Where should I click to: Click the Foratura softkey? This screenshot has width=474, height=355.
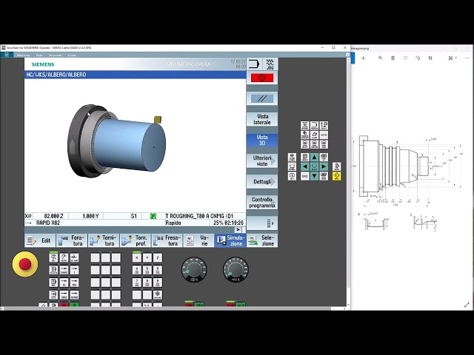click(x=72, y=240)
